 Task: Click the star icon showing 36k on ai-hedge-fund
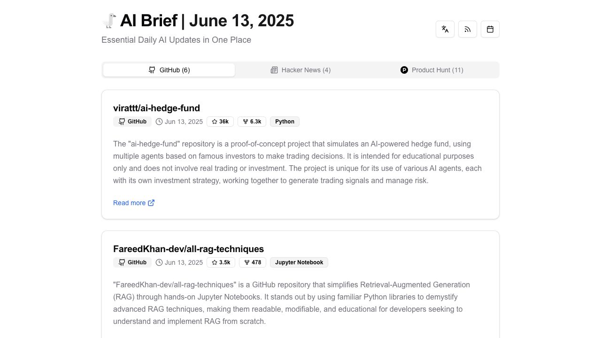pos(214,121)
